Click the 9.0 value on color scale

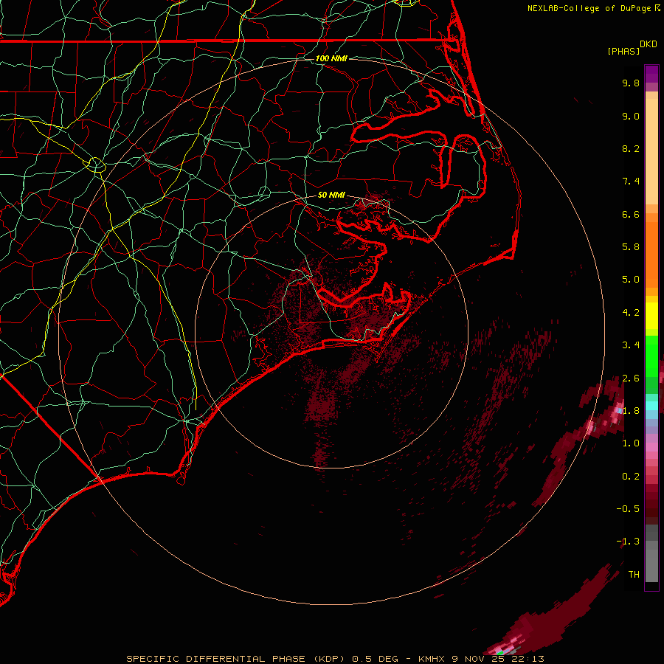tap(631, 116)
